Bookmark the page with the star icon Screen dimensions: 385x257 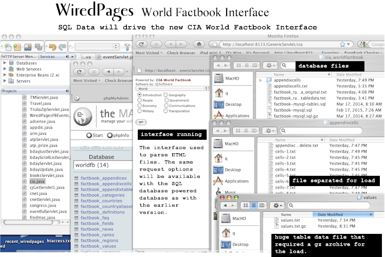(x=342, y=44)
